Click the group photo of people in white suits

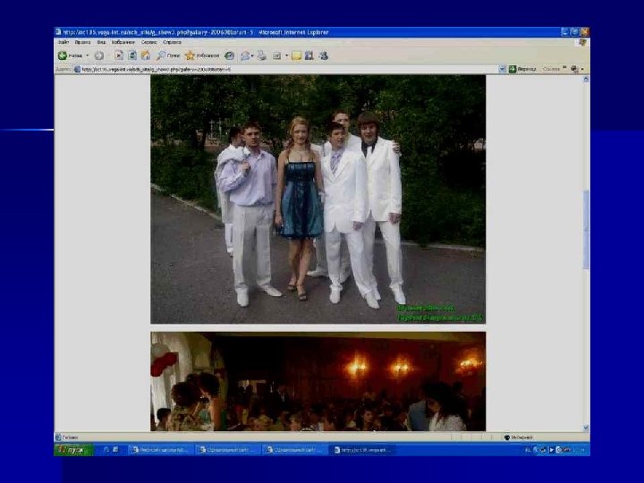pyautogui.click(x=318, y=199)
